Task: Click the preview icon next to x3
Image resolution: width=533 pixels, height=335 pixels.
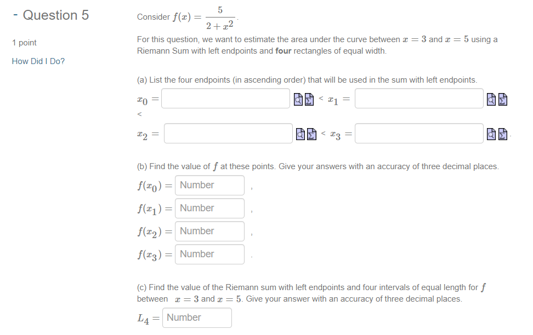Action: click(491, 134)
